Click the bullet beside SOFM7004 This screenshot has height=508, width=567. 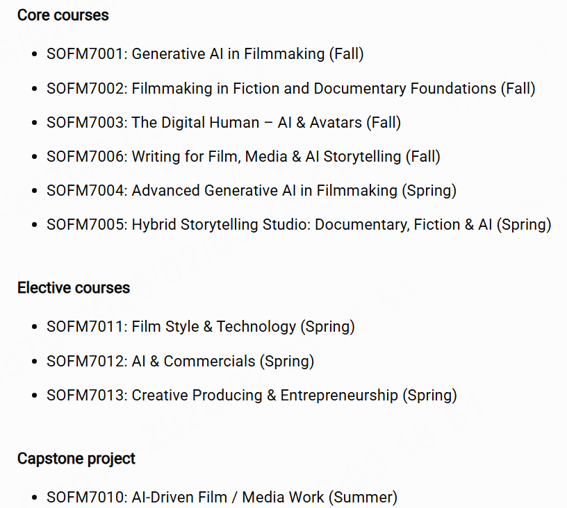35,192
